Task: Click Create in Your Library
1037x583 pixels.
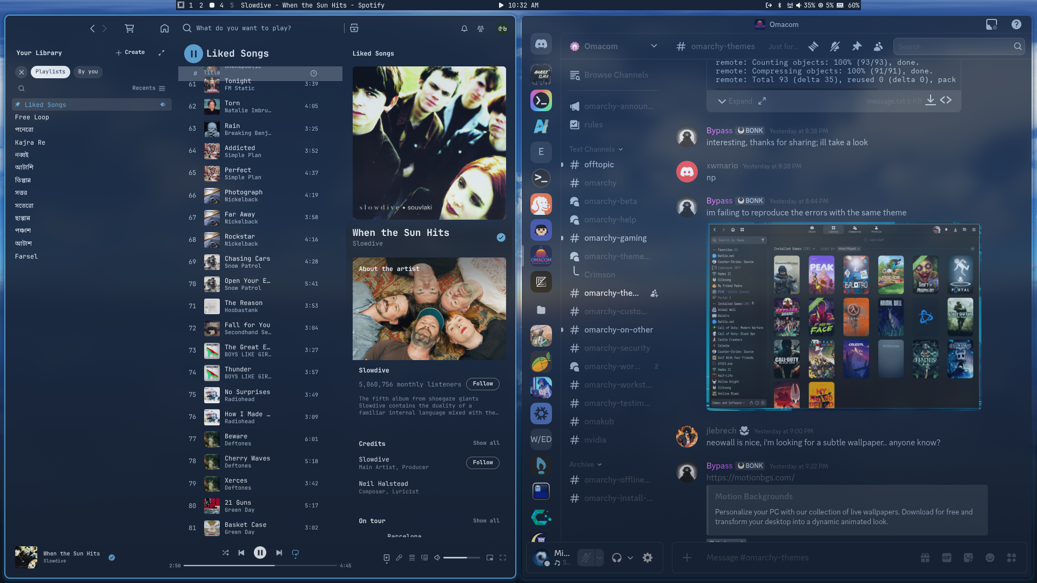Action: point(130,52)
